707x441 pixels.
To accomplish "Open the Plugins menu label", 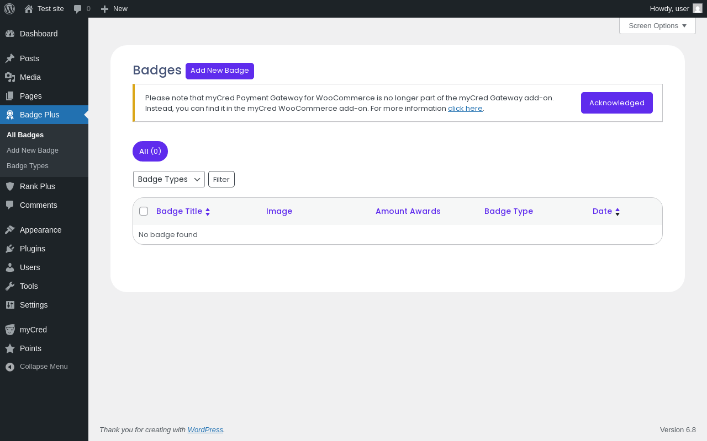I will 33,249.
